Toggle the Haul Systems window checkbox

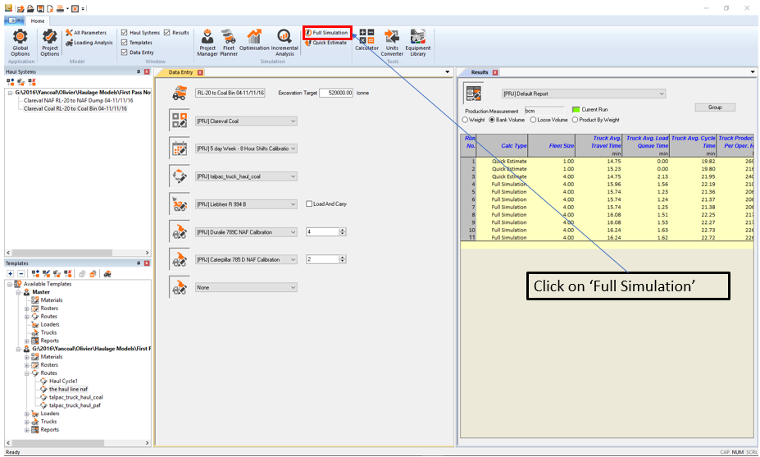125,33
